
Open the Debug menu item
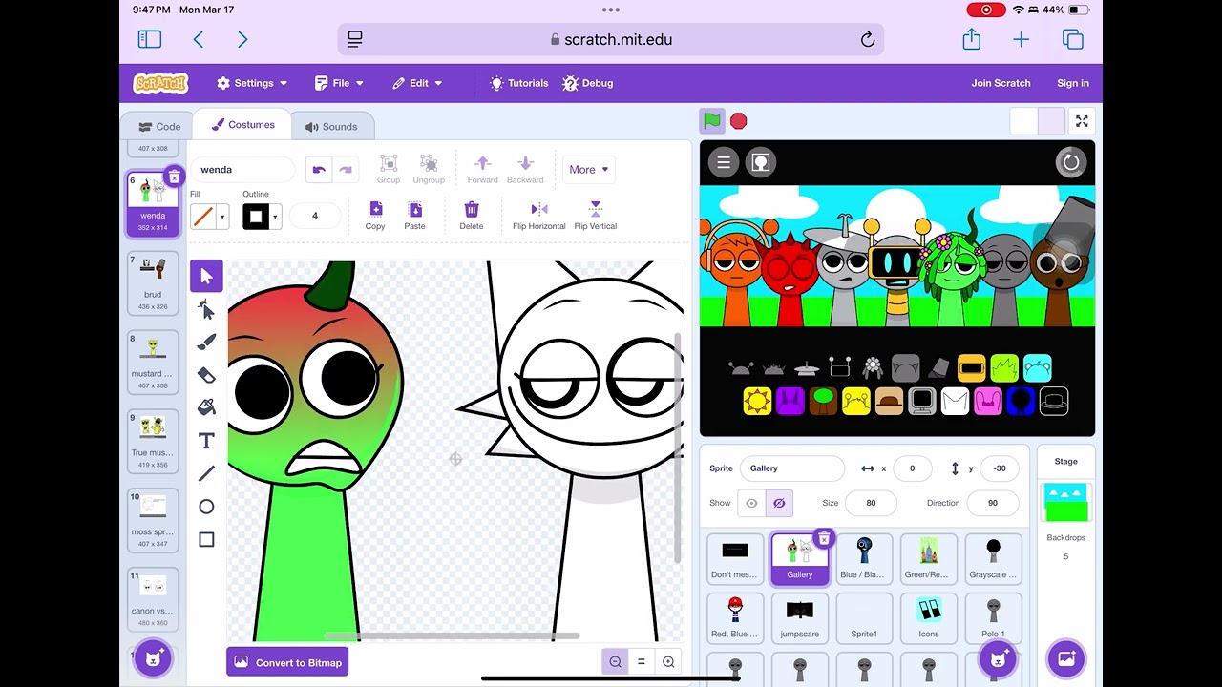pos(588,83)
